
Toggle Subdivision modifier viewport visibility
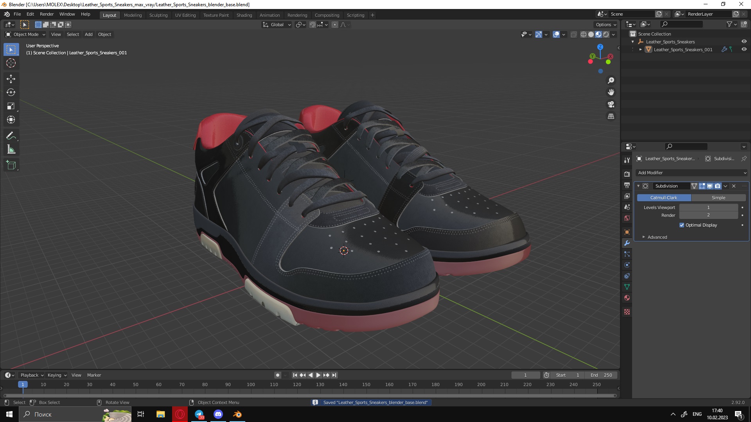[x=710, y=186]
